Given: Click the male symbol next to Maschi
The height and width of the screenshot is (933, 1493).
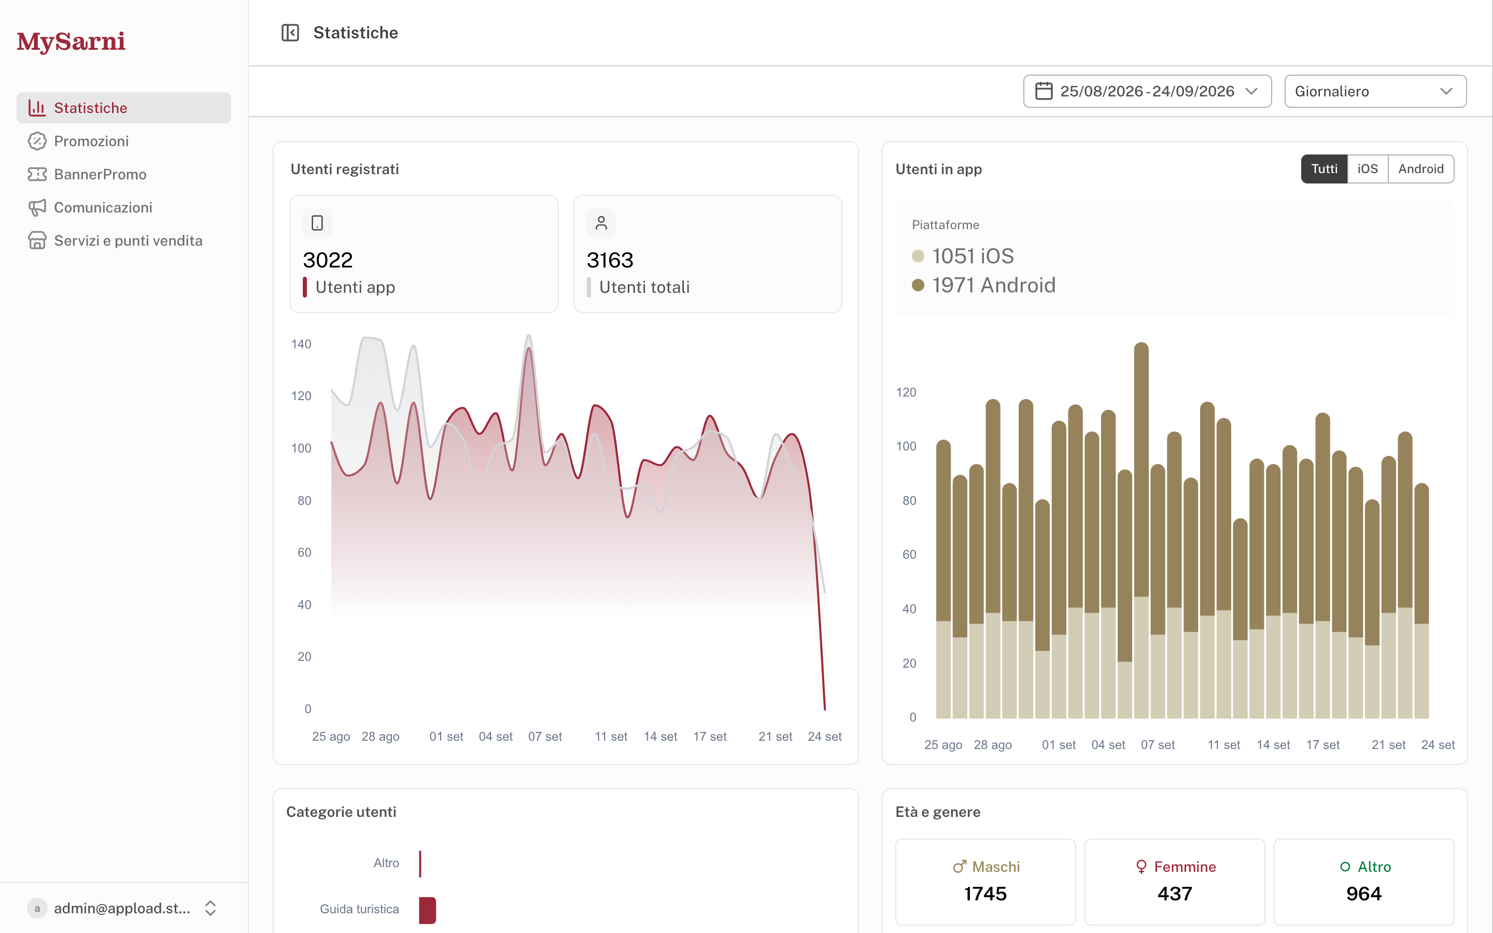Looking at the screenshot, I should pos(960,867).
